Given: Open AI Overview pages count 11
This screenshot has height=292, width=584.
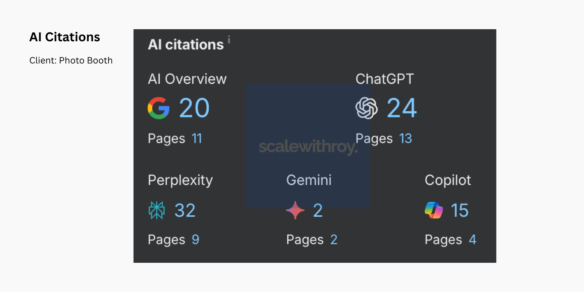Looking at the screenshot, I should coord(197,139).
